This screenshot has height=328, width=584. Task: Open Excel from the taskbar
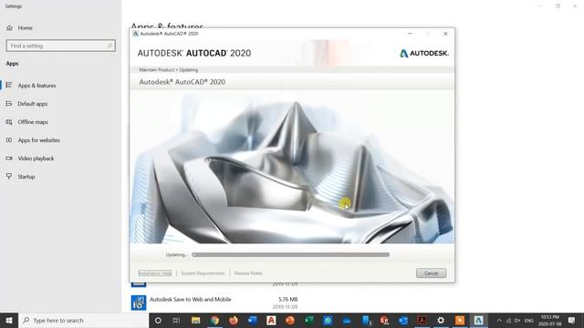pyautogui.click(x=309, y=320)
